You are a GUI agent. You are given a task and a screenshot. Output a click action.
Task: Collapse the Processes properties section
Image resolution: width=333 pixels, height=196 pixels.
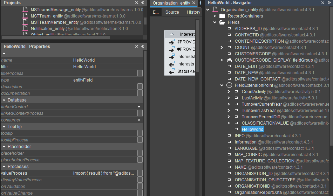pyautogui.click(x=4, y=167)
